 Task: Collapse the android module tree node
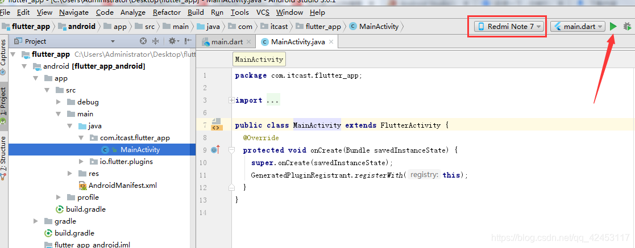coord(24,66)
